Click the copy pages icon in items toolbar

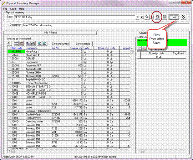tap(28, 44)
